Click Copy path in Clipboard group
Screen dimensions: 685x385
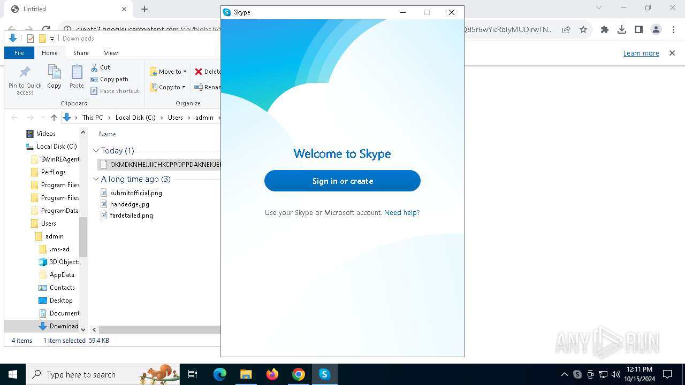pyautogui.click(x=109, y=79)
